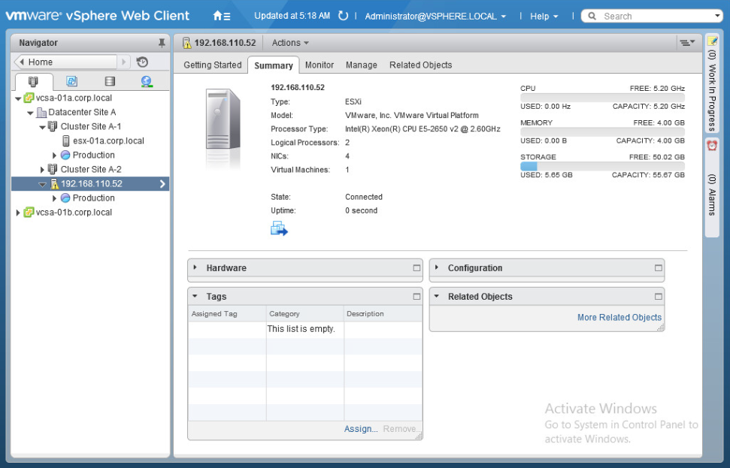Switch to the Getting Started tab
This screenshot has width=730, height=468.
(212, 65)
